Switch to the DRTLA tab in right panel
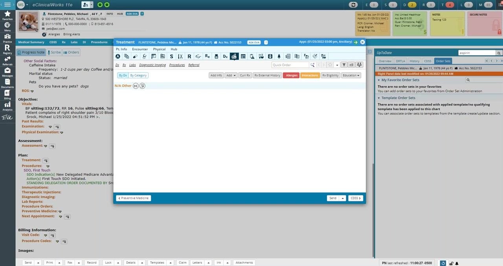Screen dimensions: 503x266 click(400, 61)
